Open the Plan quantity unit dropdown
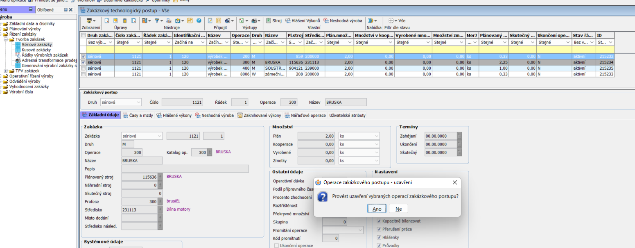635x248 pixels. click(x=376, y=136)
